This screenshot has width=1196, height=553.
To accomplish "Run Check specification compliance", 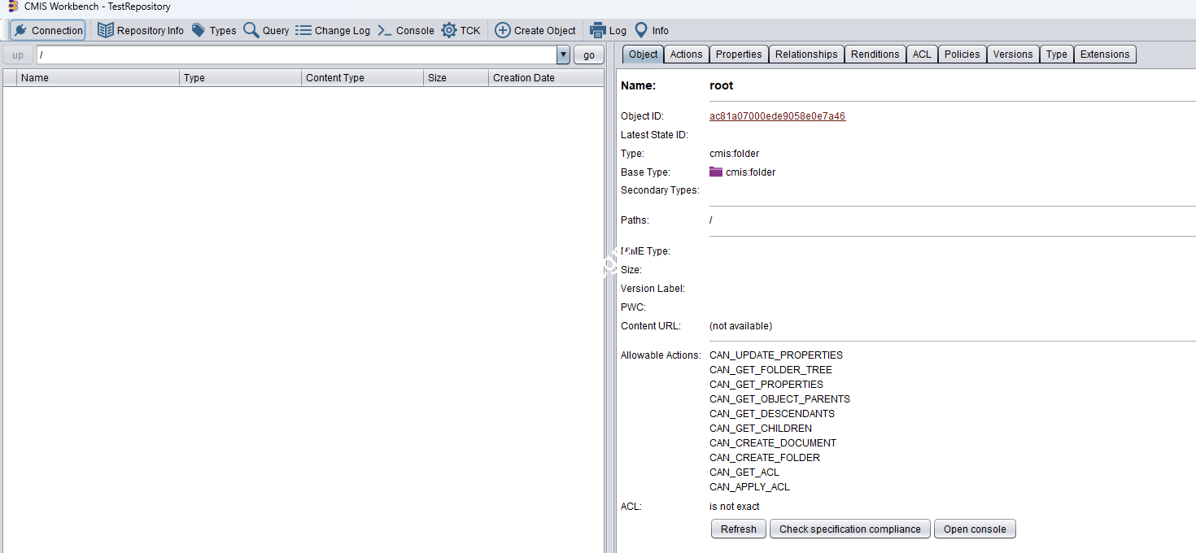I will [849, 529].
